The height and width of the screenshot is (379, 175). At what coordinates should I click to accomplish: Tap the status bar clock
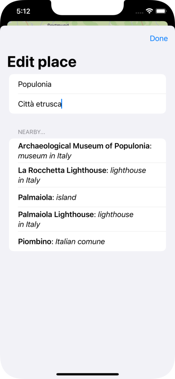pos(23,11)
